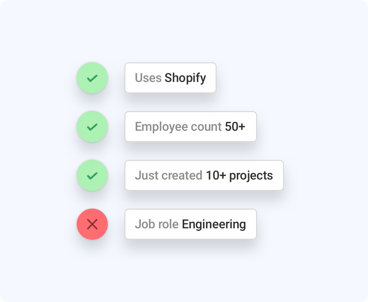This screenshot has height=302, width=368.
Task: Toggle the failed status circle for Engineering
Action: tap(92, 225)
